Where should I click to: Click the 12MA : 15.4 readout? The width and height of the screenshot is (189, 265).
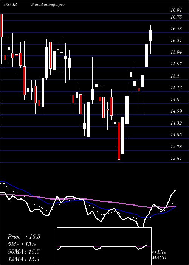(23, 259)
